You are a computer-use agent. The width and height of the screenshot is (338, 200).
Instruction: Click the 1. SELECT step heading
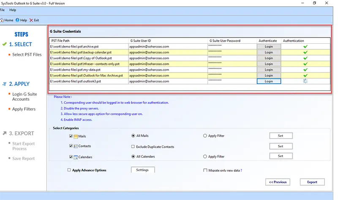[20, 45]
